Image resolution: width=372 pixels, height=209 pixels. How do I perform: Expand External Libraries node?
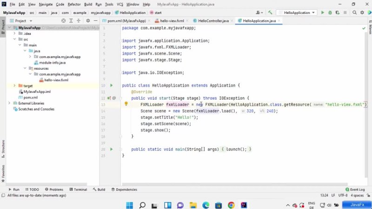9,103
